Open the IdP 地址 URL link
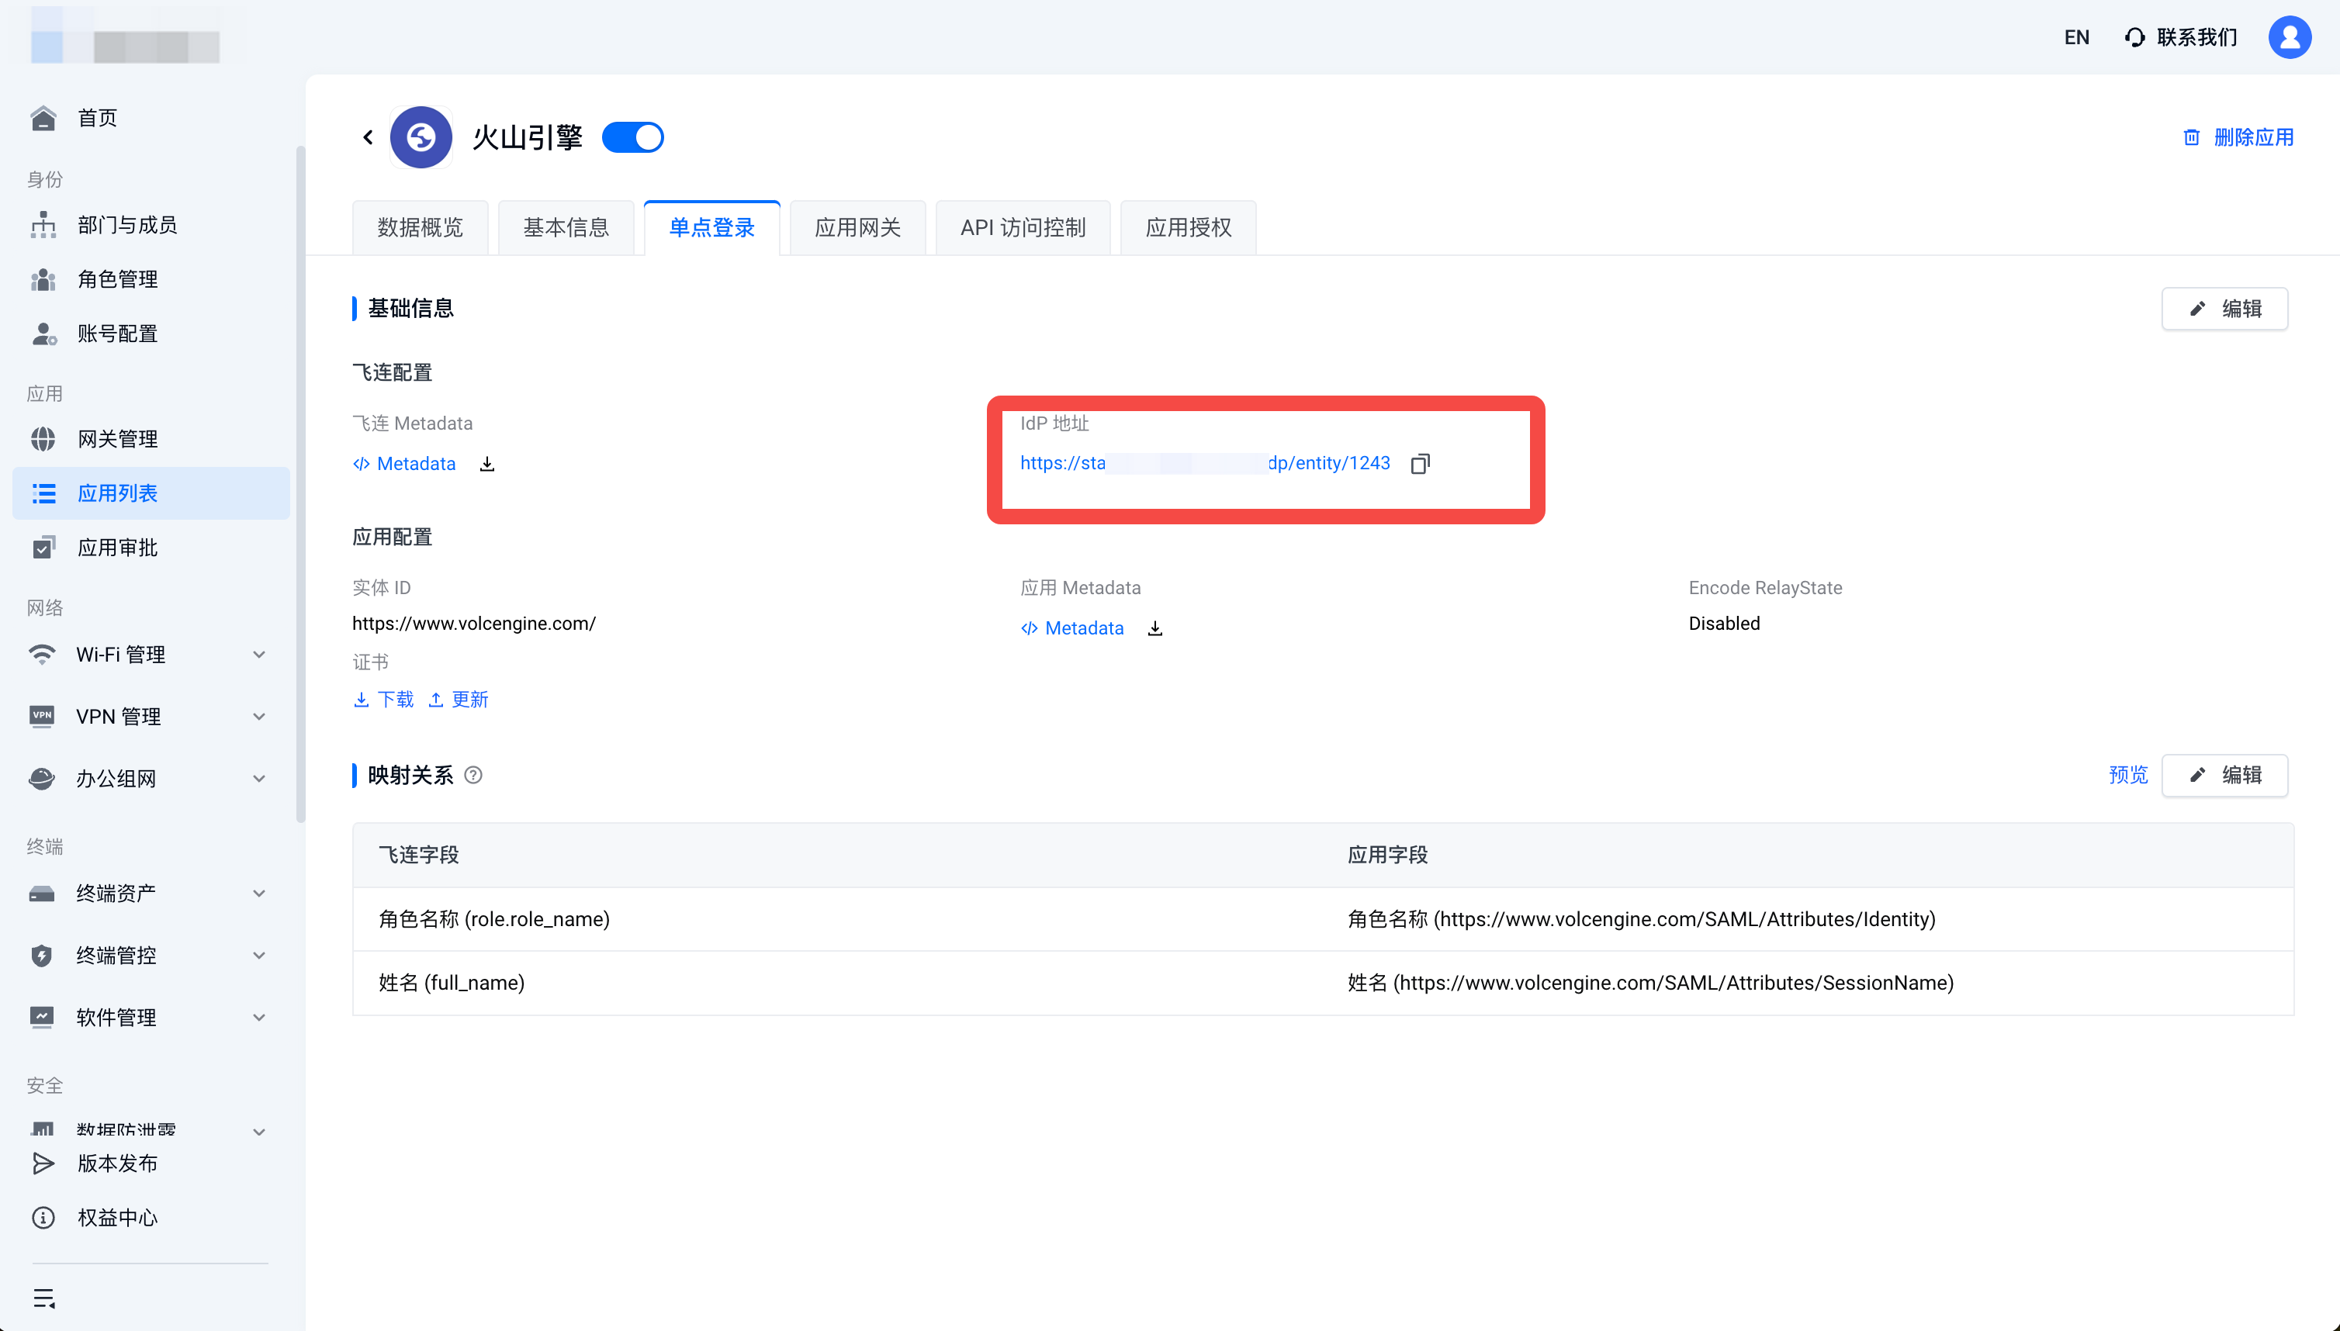 pyautogui.click(x=1205, y=464)
